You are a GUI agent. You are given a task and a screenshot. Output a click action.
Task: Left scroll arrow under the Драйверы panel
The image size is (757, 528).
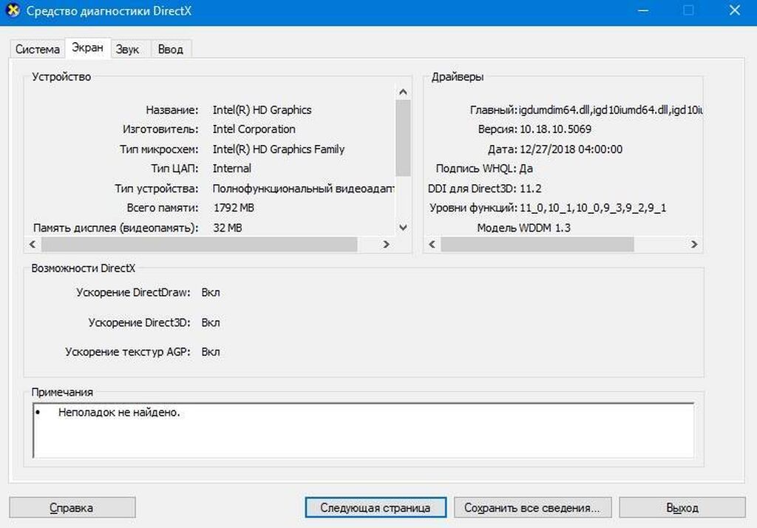[x=432, y=244]
